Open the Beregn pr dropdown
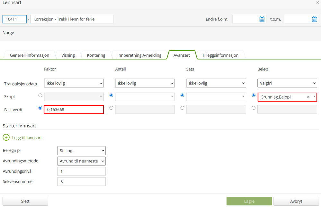 [x=81, y=151]
